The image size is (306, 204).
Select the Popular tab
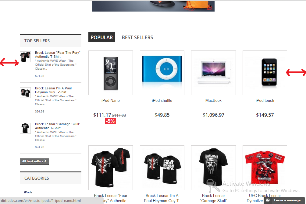[101, 37]
